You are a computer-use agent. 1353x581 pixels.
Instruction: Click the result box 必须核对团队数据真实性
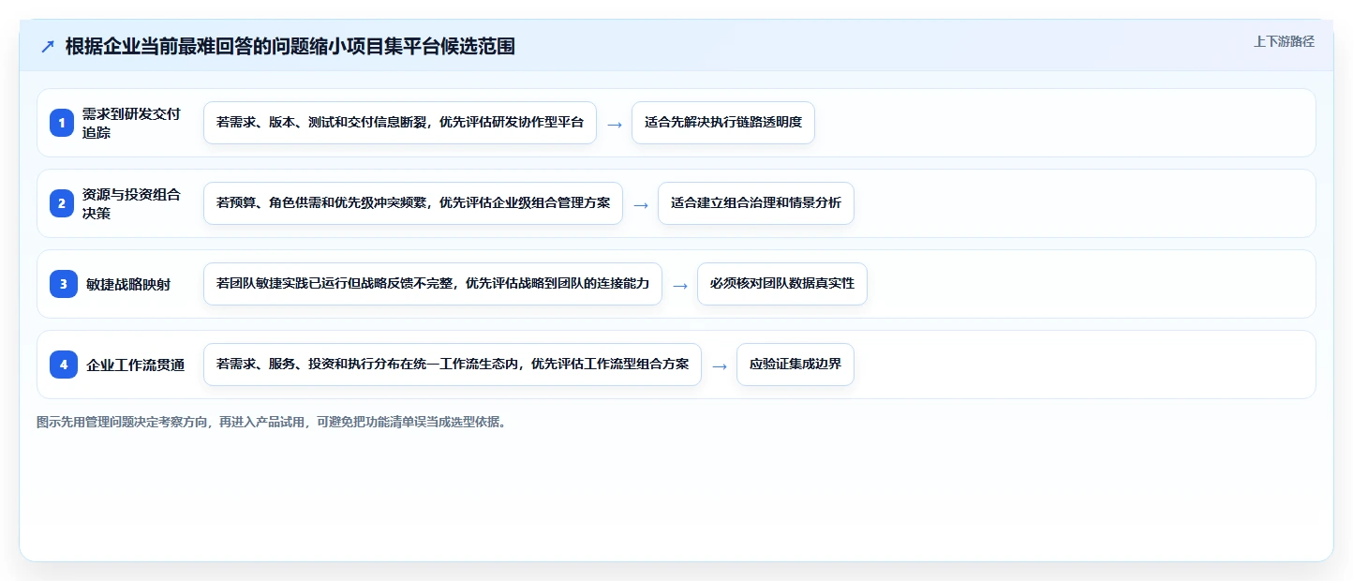tap(782, 284)
